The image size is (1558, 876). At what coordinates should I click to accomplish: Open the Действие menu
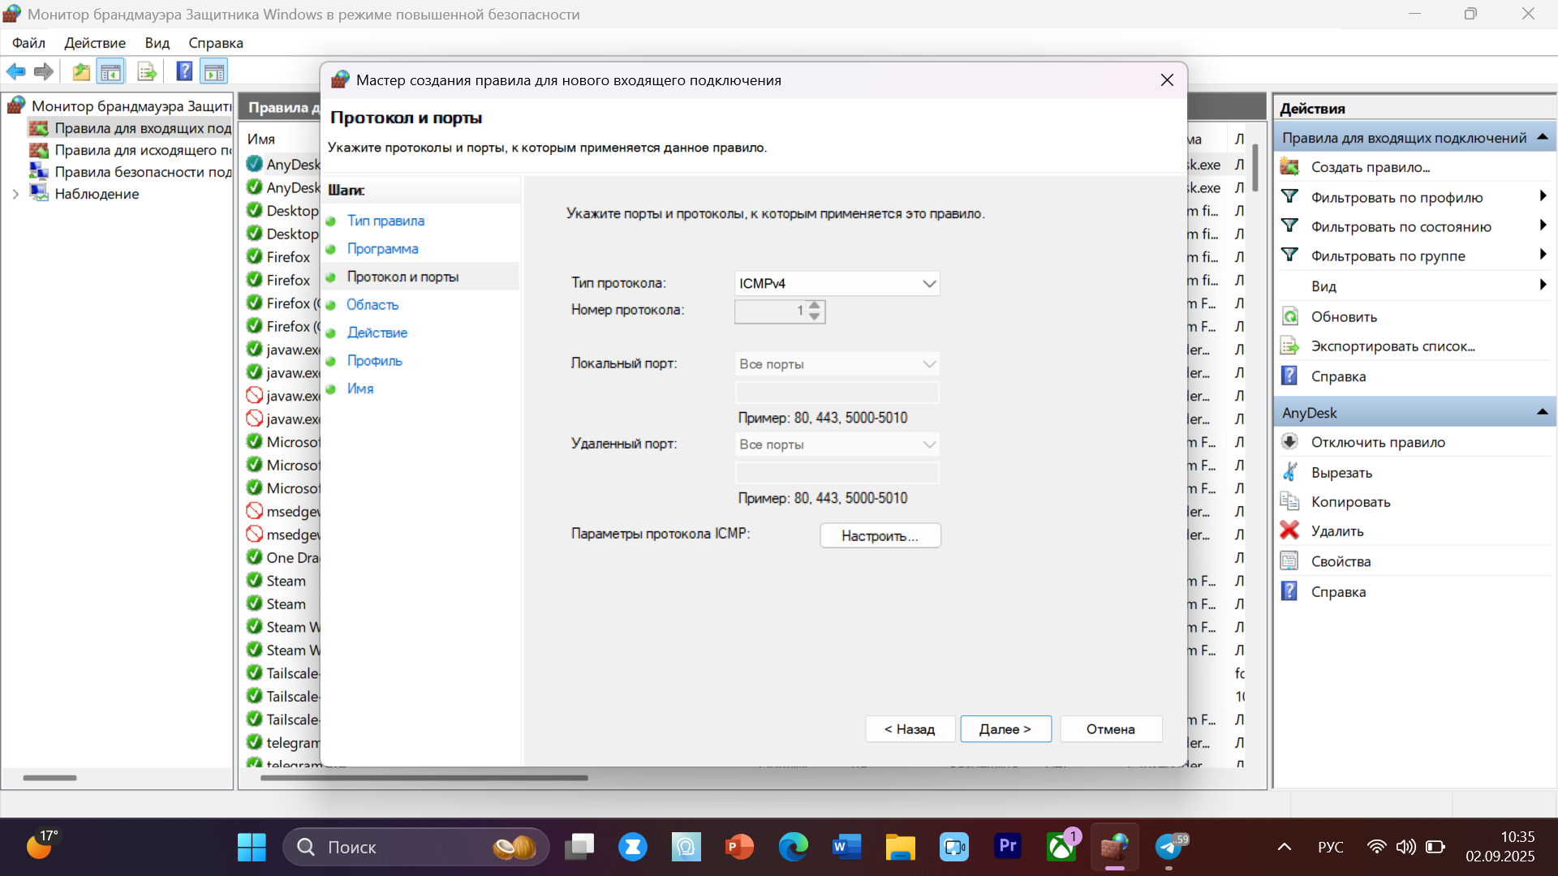pyautogui.click(x=95, y=43)
